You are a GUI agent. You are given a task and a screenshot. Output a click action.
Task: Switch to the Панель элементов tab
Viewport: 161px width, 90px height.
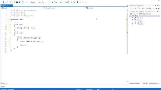click(135, 83)
